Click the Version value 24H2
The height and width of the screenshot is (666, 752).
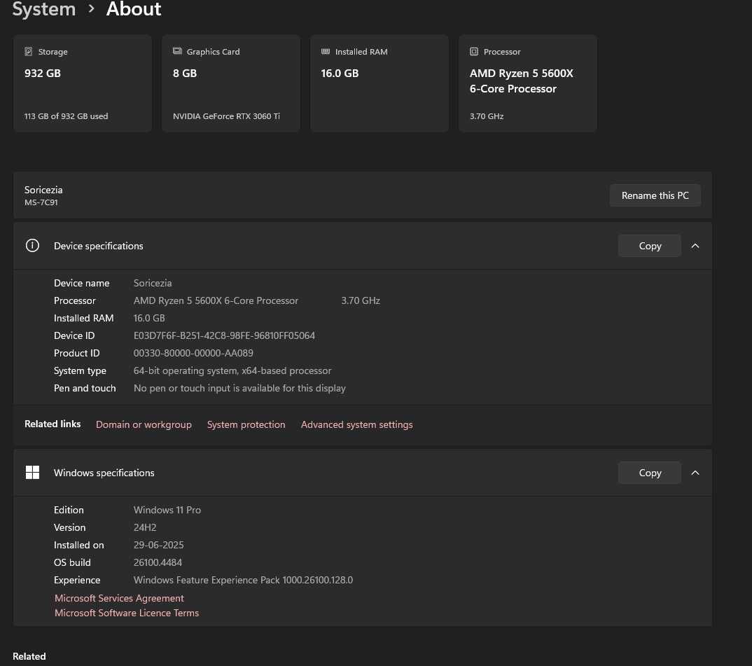pos(145,527)
